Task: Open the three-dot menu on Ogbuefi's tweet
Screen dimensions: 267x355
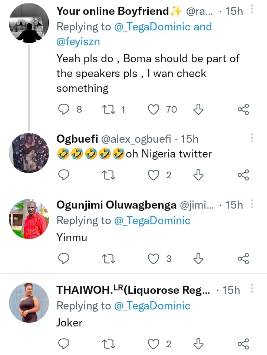Action: point(252,139)
